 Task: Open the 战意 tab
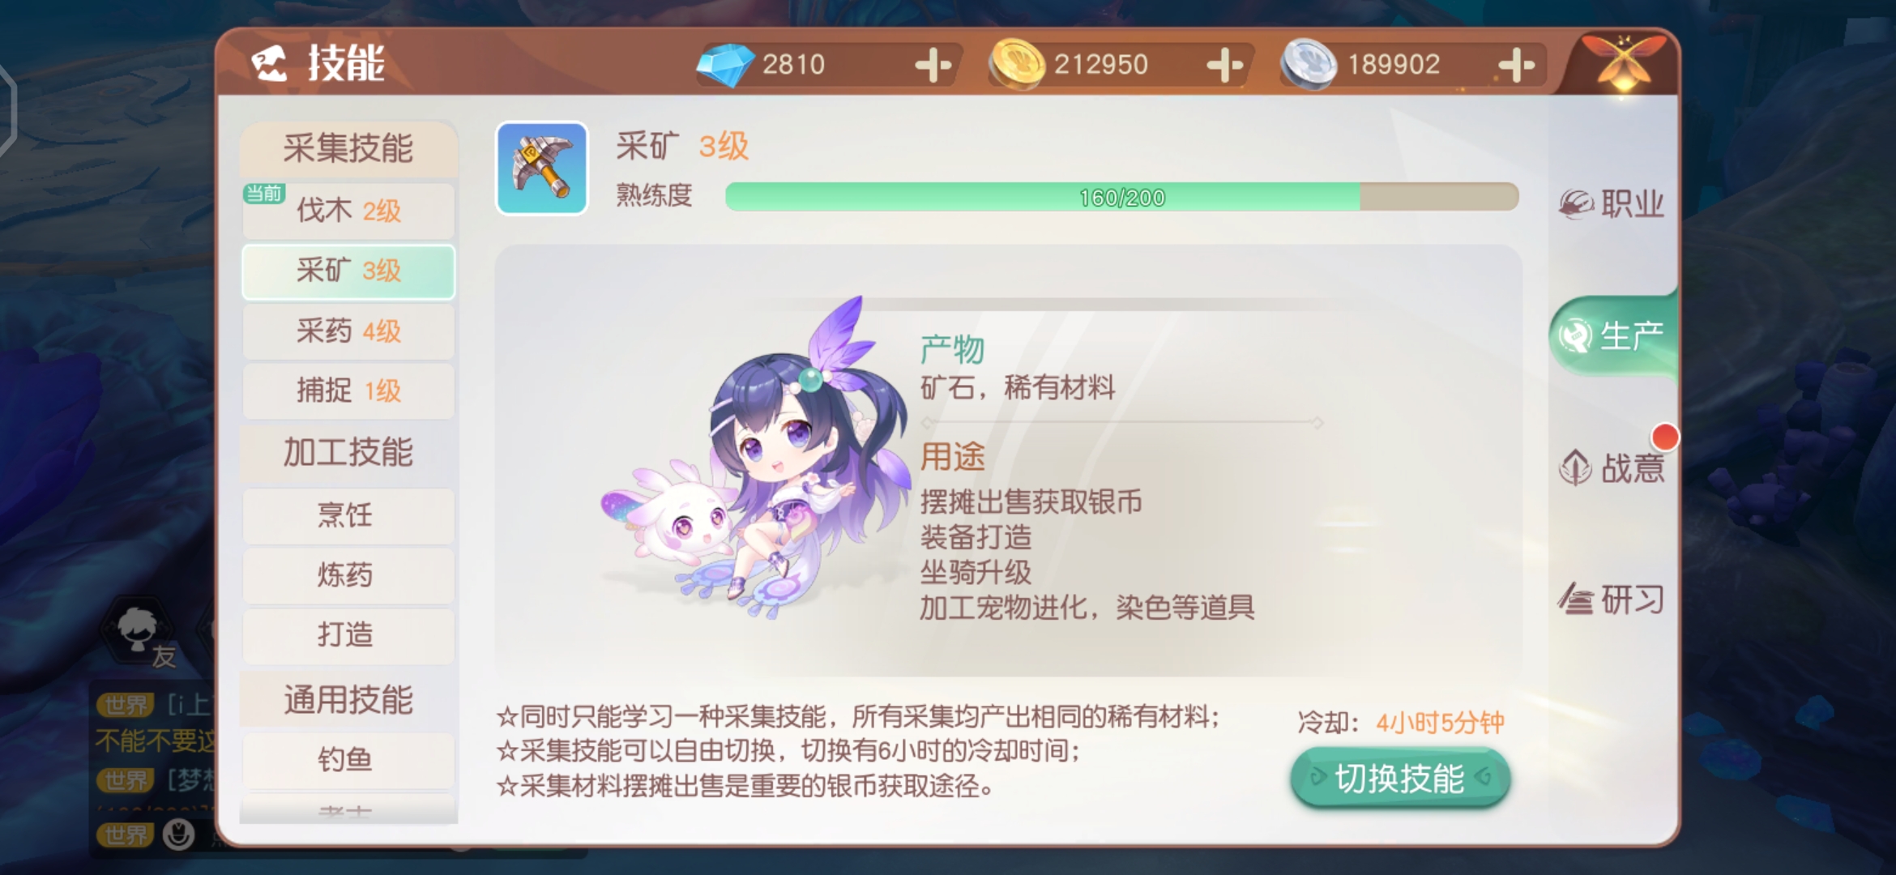[x=1612, y=467]
